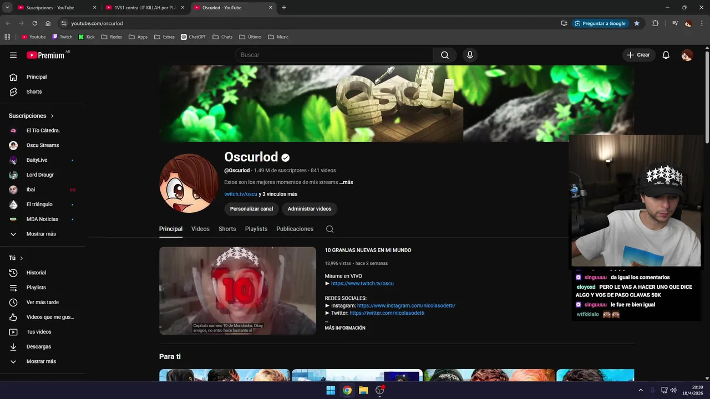This screenshot has width=710, height=399.
Task: Reload the page in Chrome
Action: [34, 23]
